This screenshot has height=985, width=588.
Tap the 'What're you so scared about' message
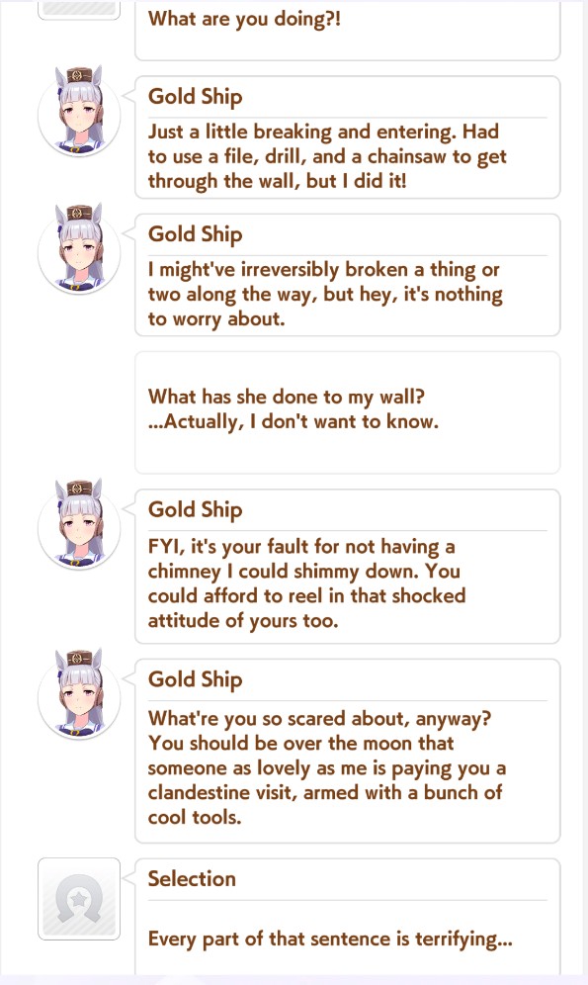(x=347, y=751)
